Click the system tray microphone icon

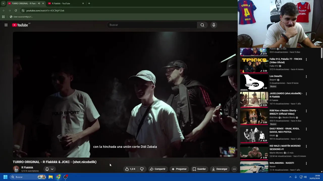pos(296,177)
